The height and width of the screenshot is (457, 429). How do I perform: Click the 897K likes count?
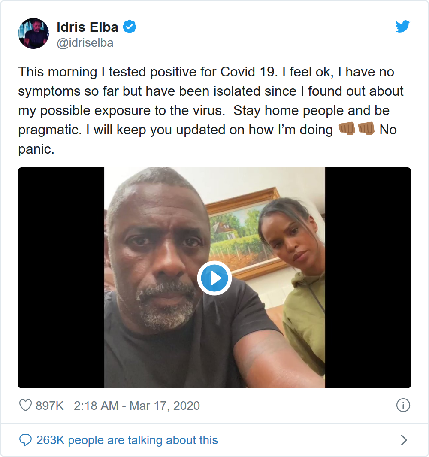(50, 406)
